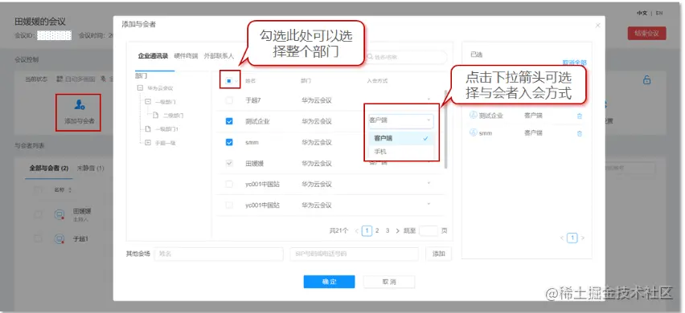Click page 1 in the 已选 panel pagination
The height and width of the screenshot is (313, 685).
(x=572, y=238)
